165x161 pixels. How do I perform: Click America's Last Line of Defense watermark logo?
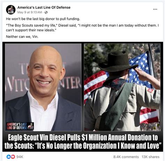tap(20, 126)
